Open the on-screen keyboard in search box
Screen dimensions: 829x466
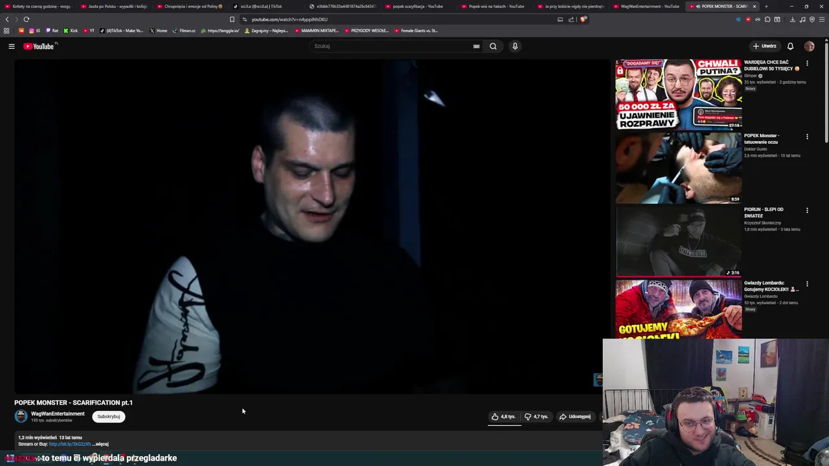tap(476, 46)
